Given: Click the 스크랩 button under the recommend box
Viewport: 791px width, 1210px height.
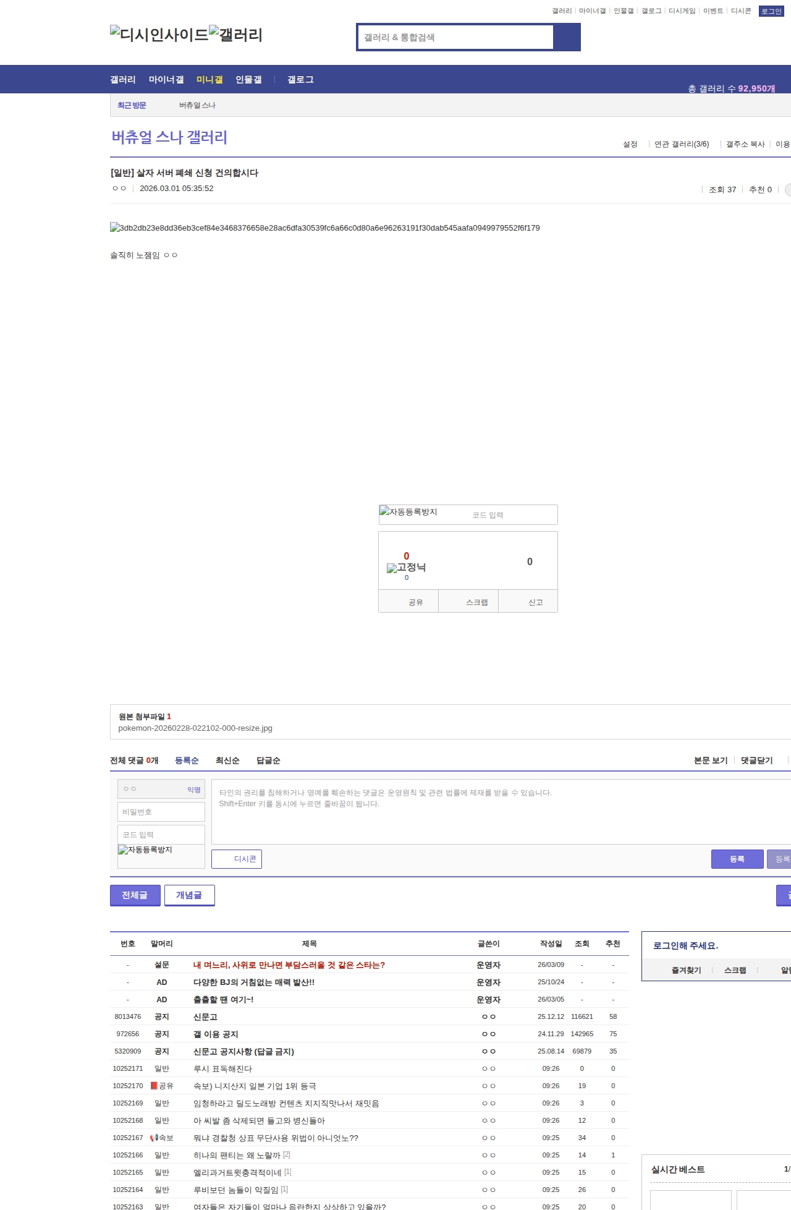Looking at the screenshot, I should [x=468, y=602].
